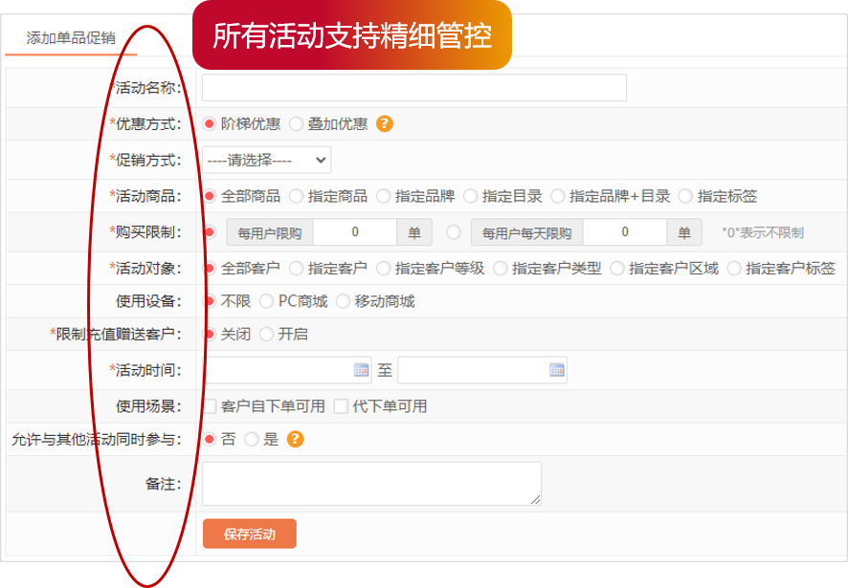848x588 pixels.
Task: Click the 保存活动 button
Action: [x=249, y=534]
